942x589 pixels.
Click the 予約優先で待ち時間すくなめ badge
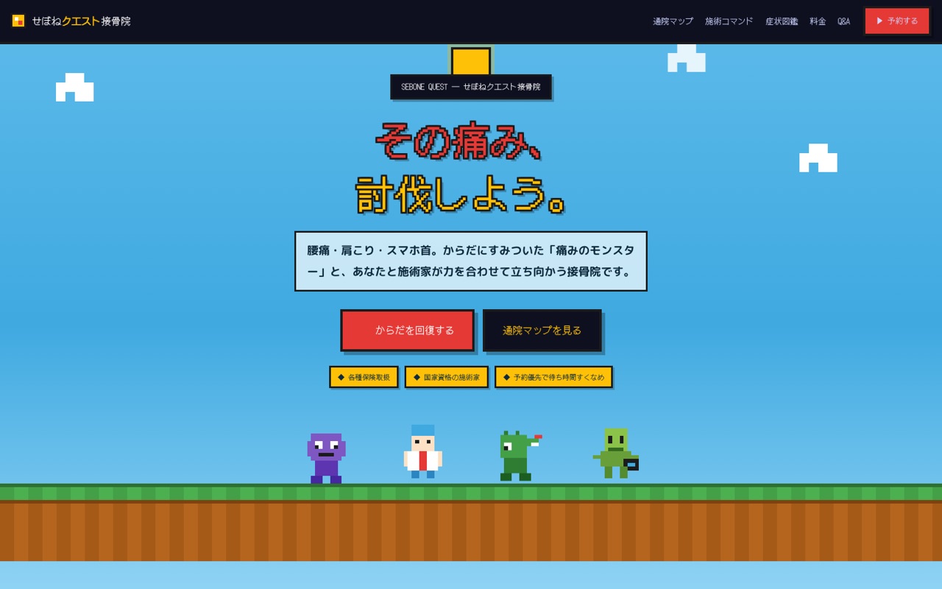[x=553, y=377]
